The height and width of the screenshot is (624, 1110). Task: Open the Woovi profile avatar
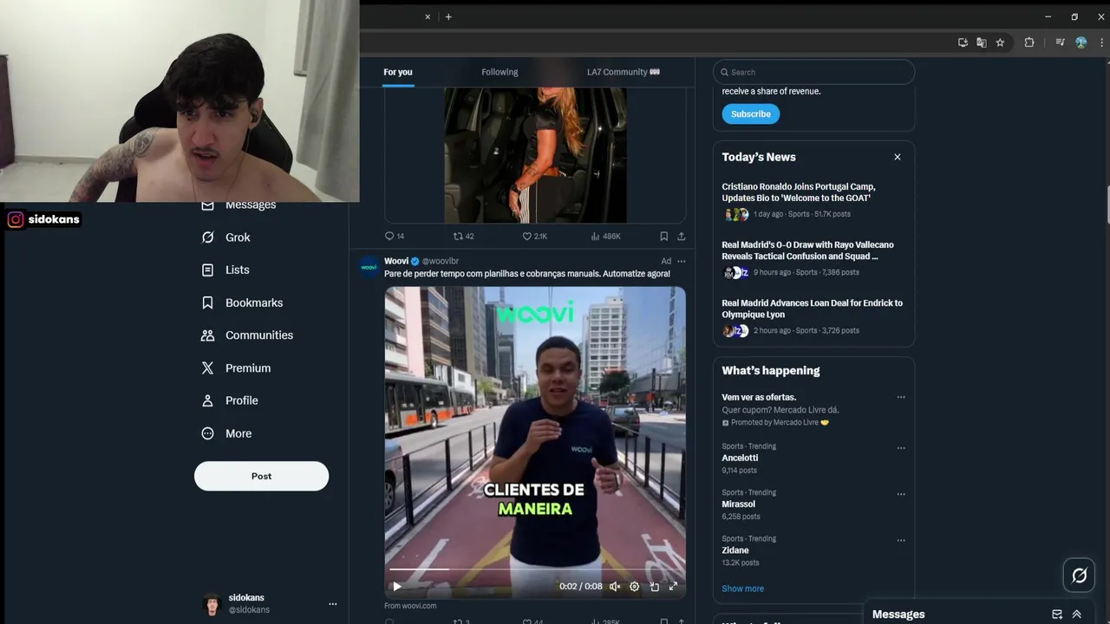point(369,266)
